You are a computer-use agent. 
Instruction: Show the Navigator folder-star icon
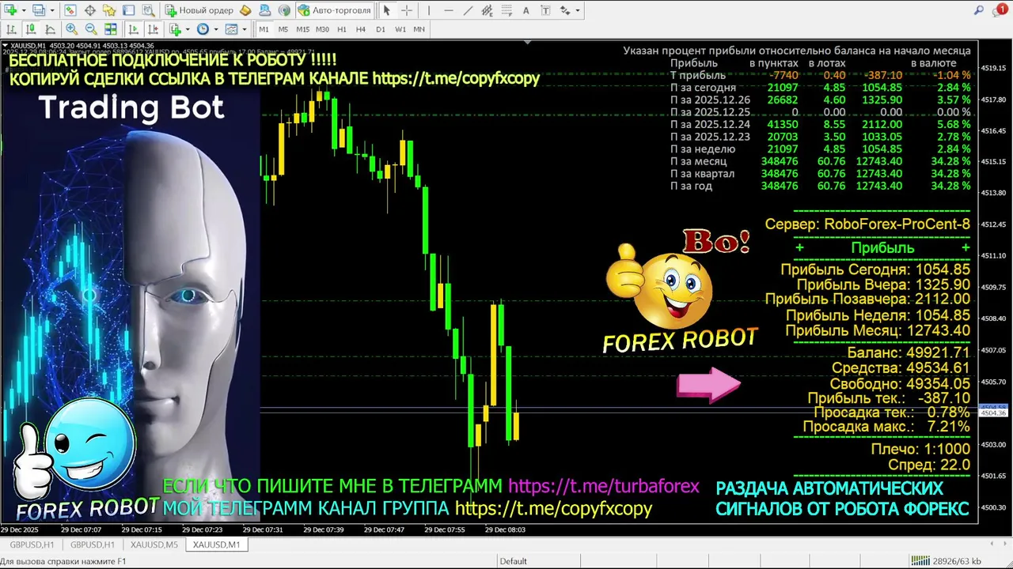109,10
